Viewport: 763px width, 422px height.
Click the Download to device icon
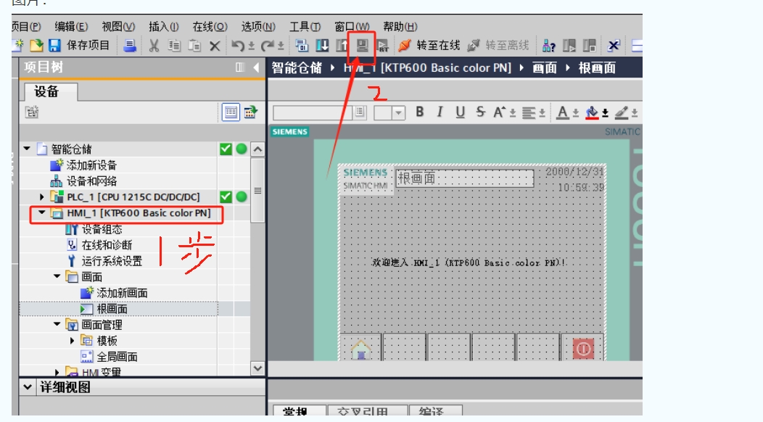pos(322,46)
